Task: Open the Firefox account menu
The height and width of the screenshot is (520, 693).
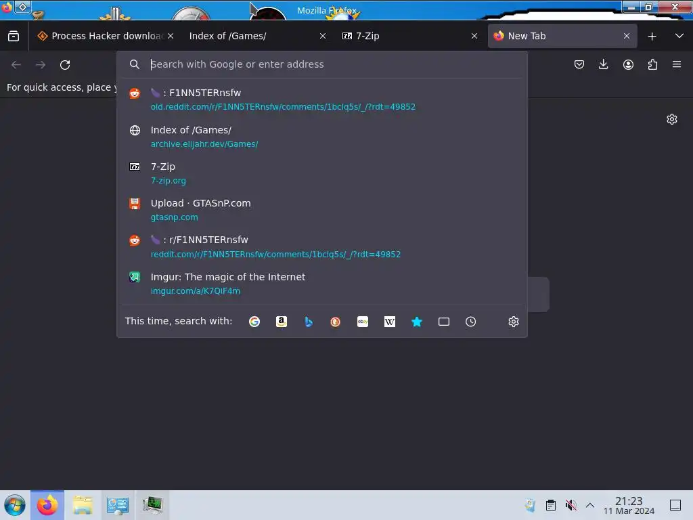Action: click(x=628, y=64)
